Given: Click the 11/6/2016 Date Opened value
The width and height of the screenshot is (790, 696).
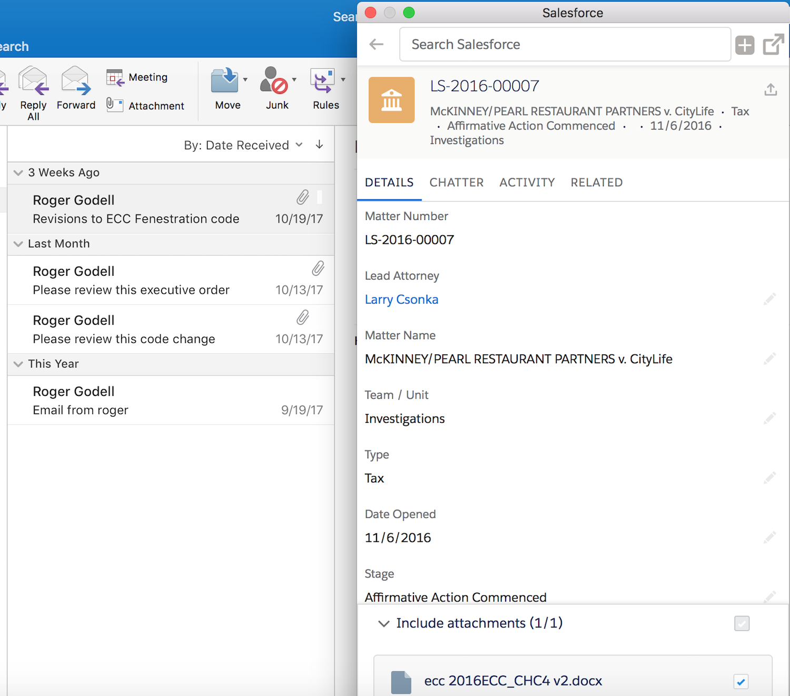Looking at the screenshot, I should 398,538.
